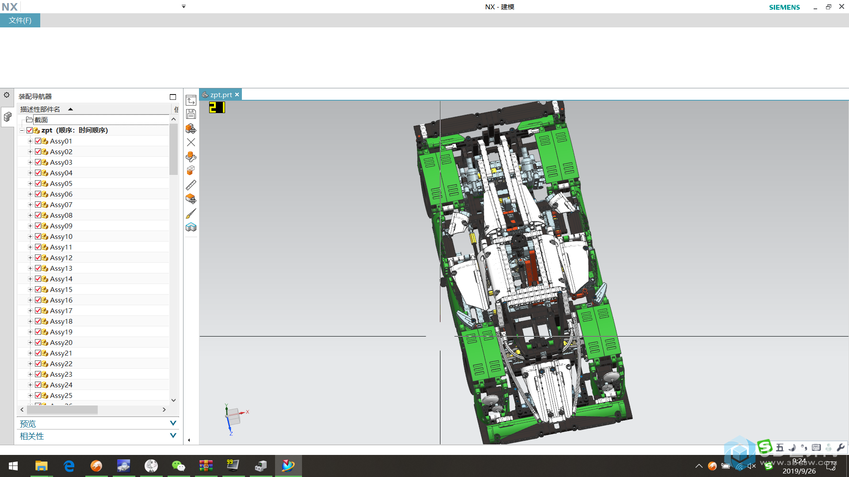Select the orange cylinder with wrench icon
Image resolution: width=849 pixels, height=477 pixels.
click(191, 156)
